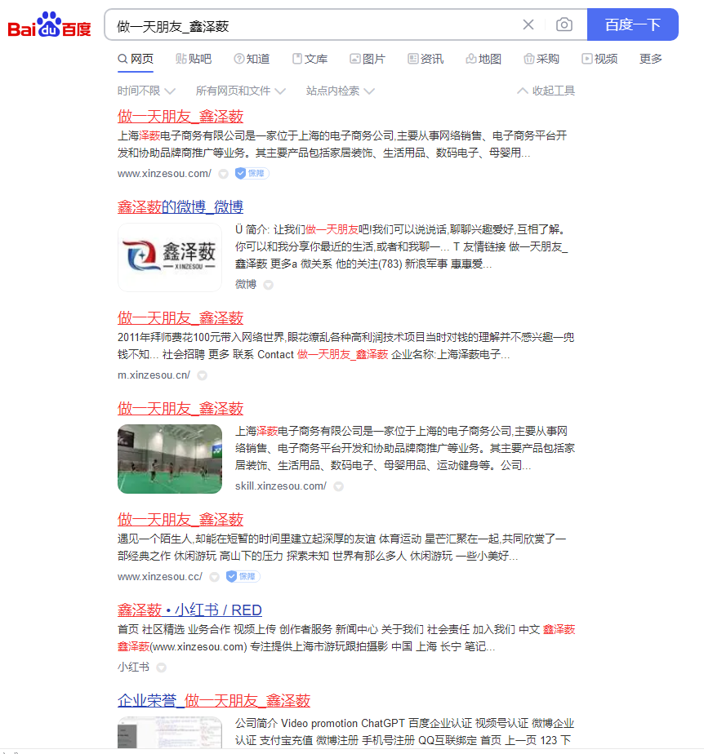
Task: Open the 地图 tab
Action: pyautogui.click(x=483, y=59)
